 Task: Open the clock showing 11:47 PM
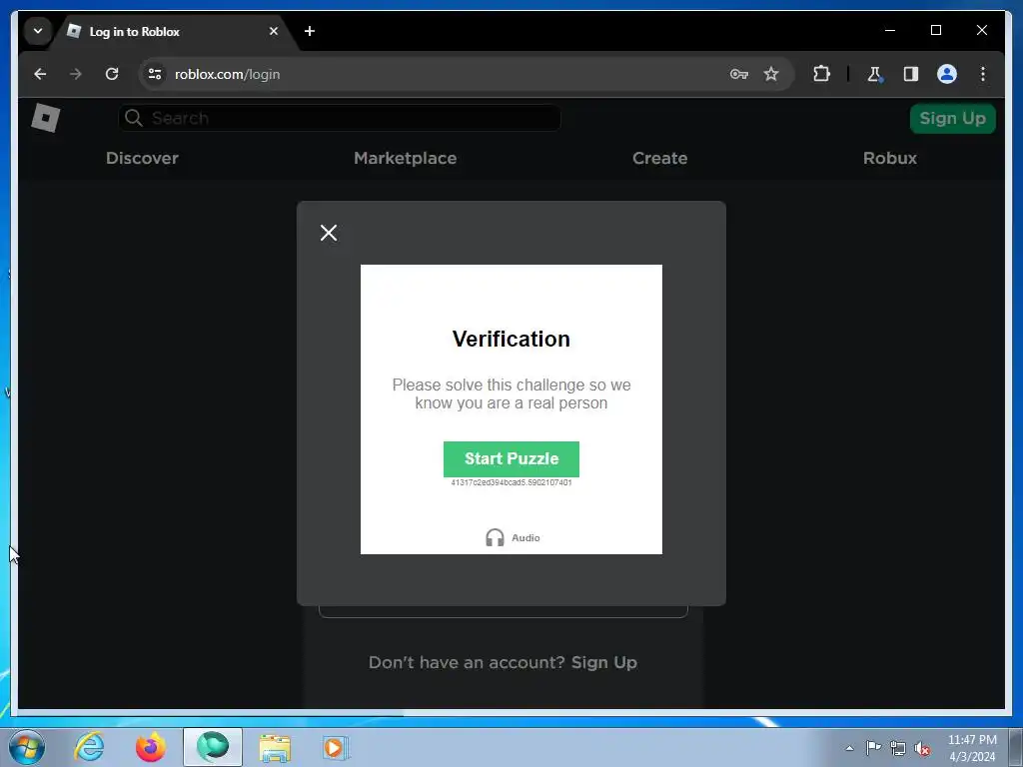point(972,748)
